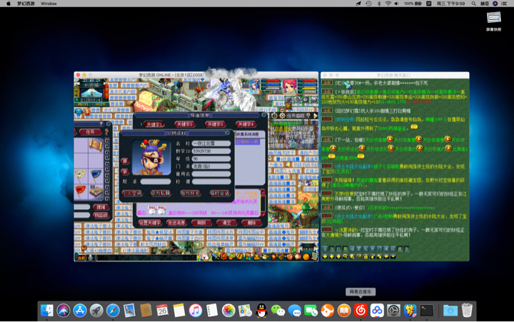Open Spotlight search in menu bar
This screenshot has width=514, height=322.
pos(474,4)
